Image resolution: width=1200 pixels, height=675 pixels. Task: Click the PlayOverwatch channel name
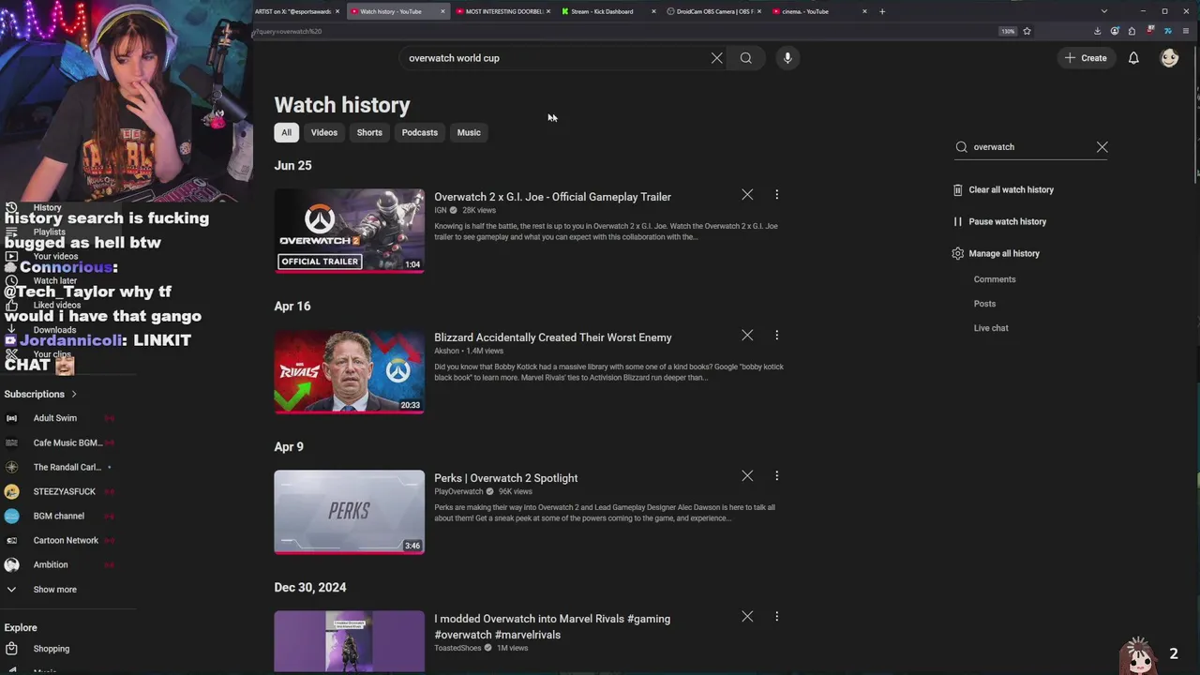tap(458, 491)
